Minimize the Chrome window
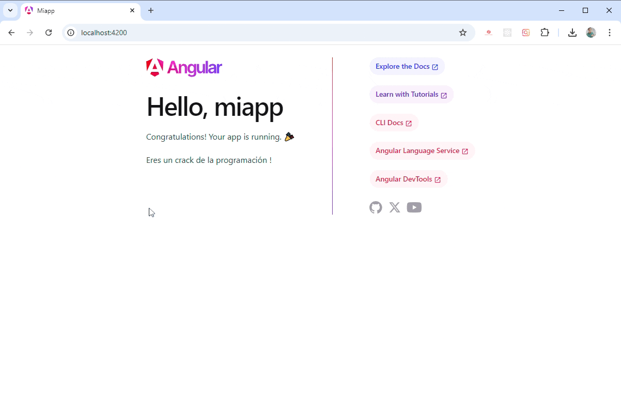Viewport: 621px width, 393px height. pyautogui.click(x=562, y=10)
